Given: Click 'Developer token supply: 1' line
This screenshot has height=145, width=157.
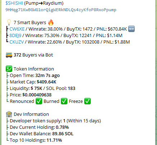Looking at the screenshot, I should coord(55,121).
